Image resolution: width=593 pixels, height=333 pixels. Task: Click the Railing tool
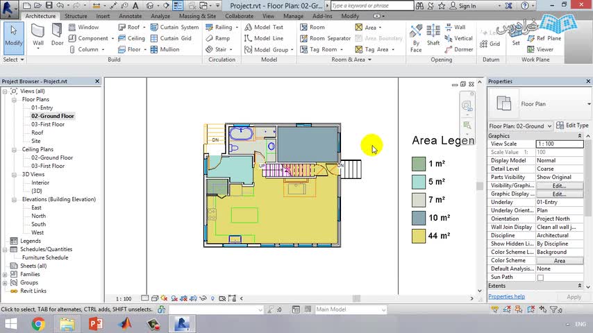[222, 27]
